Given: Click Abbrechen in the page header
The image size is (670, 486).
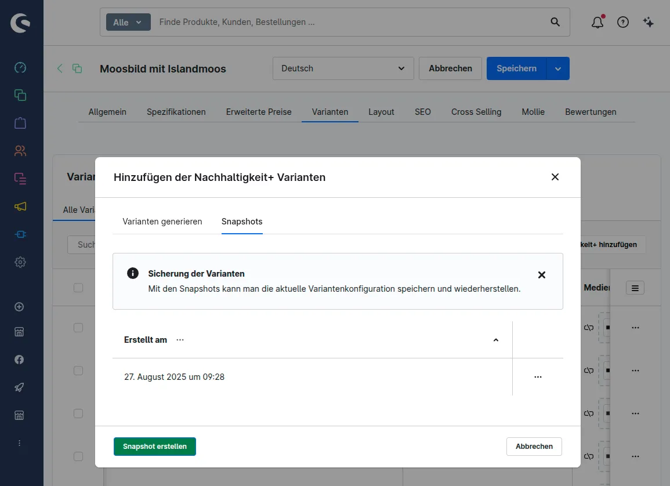Looking at the screenshot, I should [x=450, y=68].
